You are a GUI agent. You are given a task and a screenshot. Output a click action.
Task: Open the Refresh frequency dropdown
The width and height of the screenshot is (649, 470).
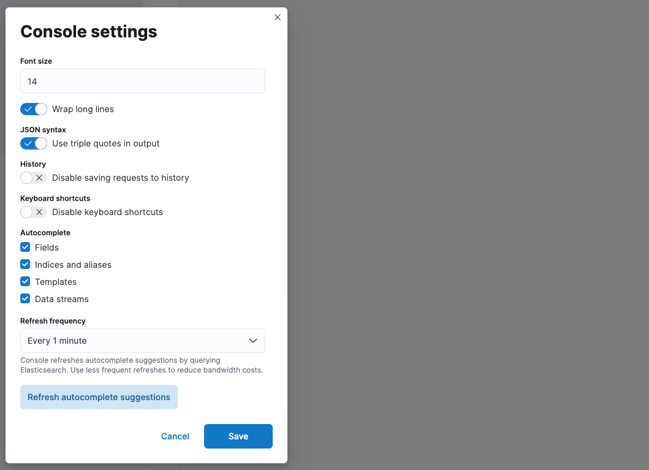point(142,341)
